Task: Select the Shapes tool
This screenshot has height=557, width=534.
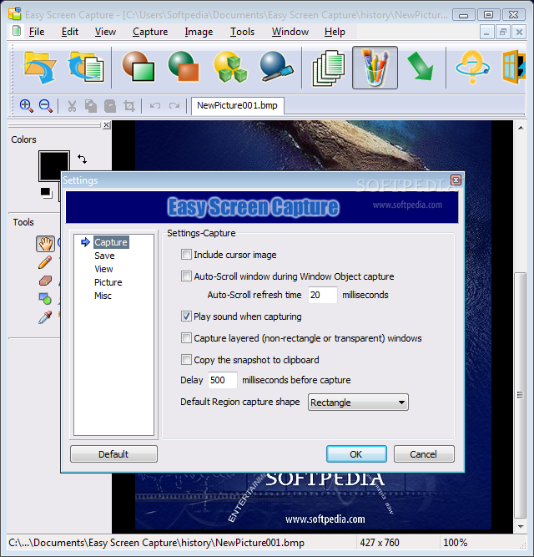Action: [x=45, y=299]
